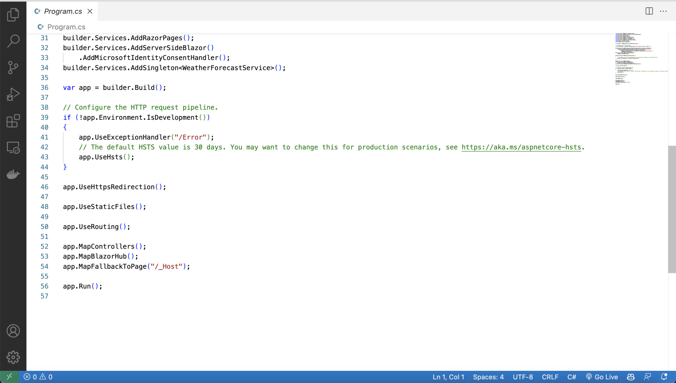Open indentation settings via Spaces: 4
Viewport: 676px width, 383px height.
488,377
